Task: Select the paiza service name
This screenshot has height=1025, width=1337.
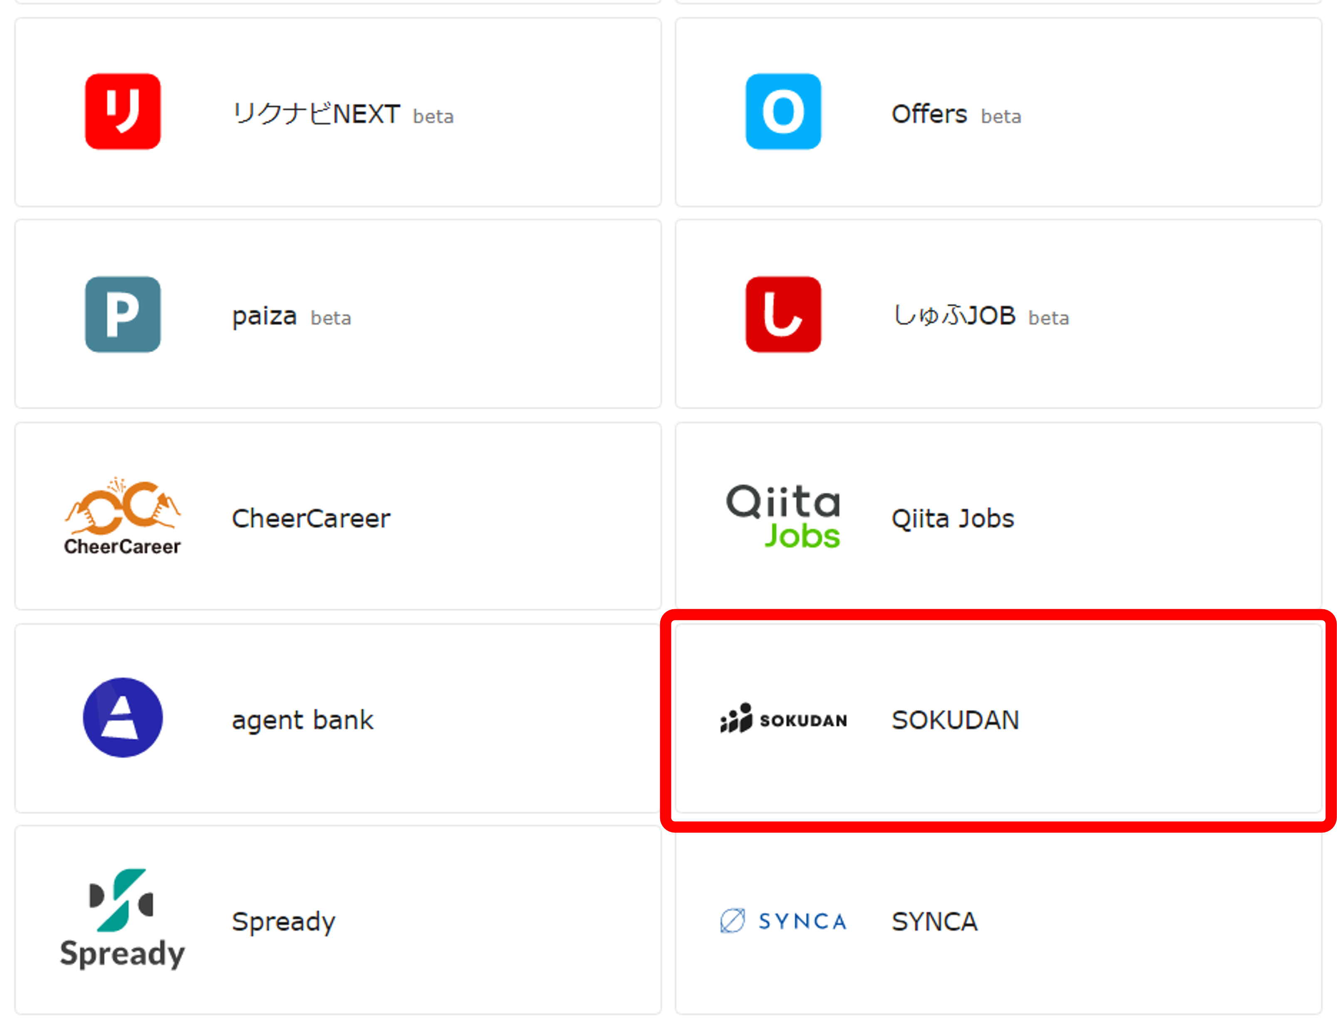Action: pos(264,317)
